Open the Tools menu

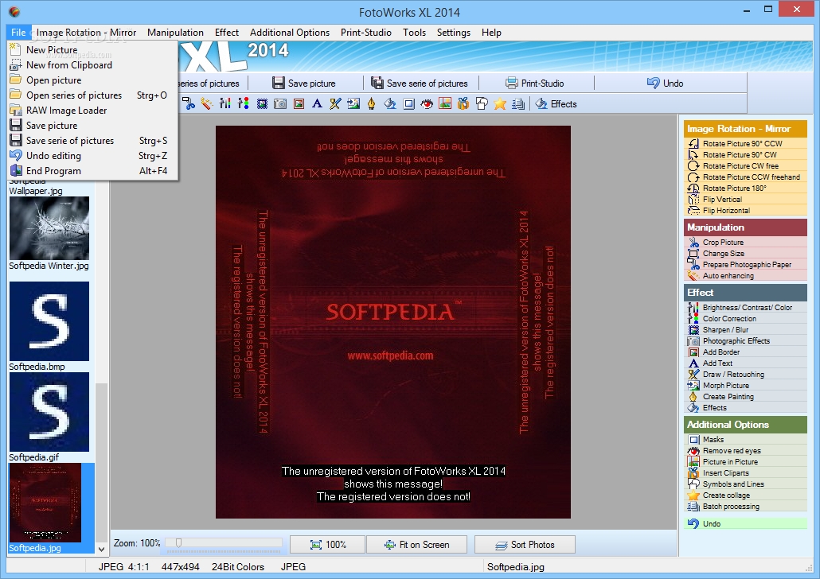(x=414, y=33)
